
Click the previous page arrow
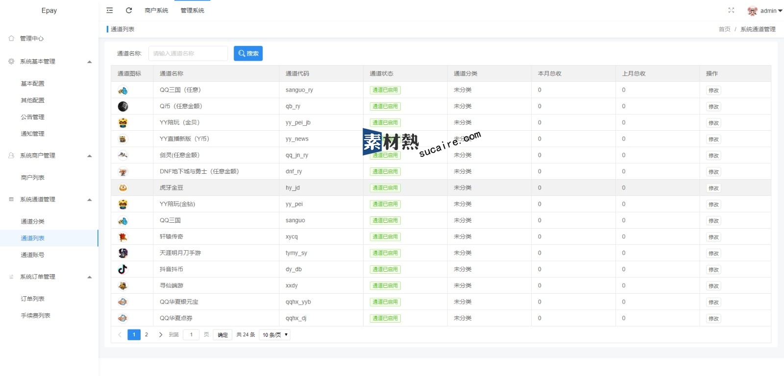[120, 335]
